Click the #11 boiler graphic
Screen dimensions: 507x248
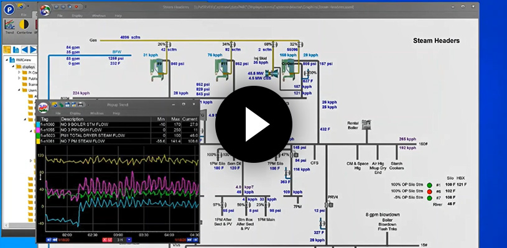click(222, 70)
